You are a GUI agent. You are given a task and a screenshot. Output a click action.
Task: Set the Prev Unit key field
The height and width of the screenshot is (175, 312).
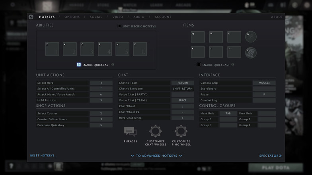(267, 113)
